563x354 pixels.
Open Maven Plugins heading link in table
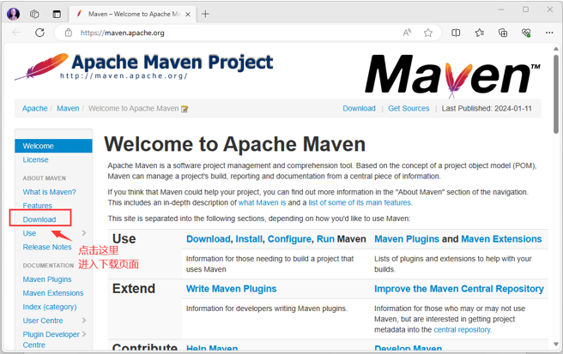407,239
